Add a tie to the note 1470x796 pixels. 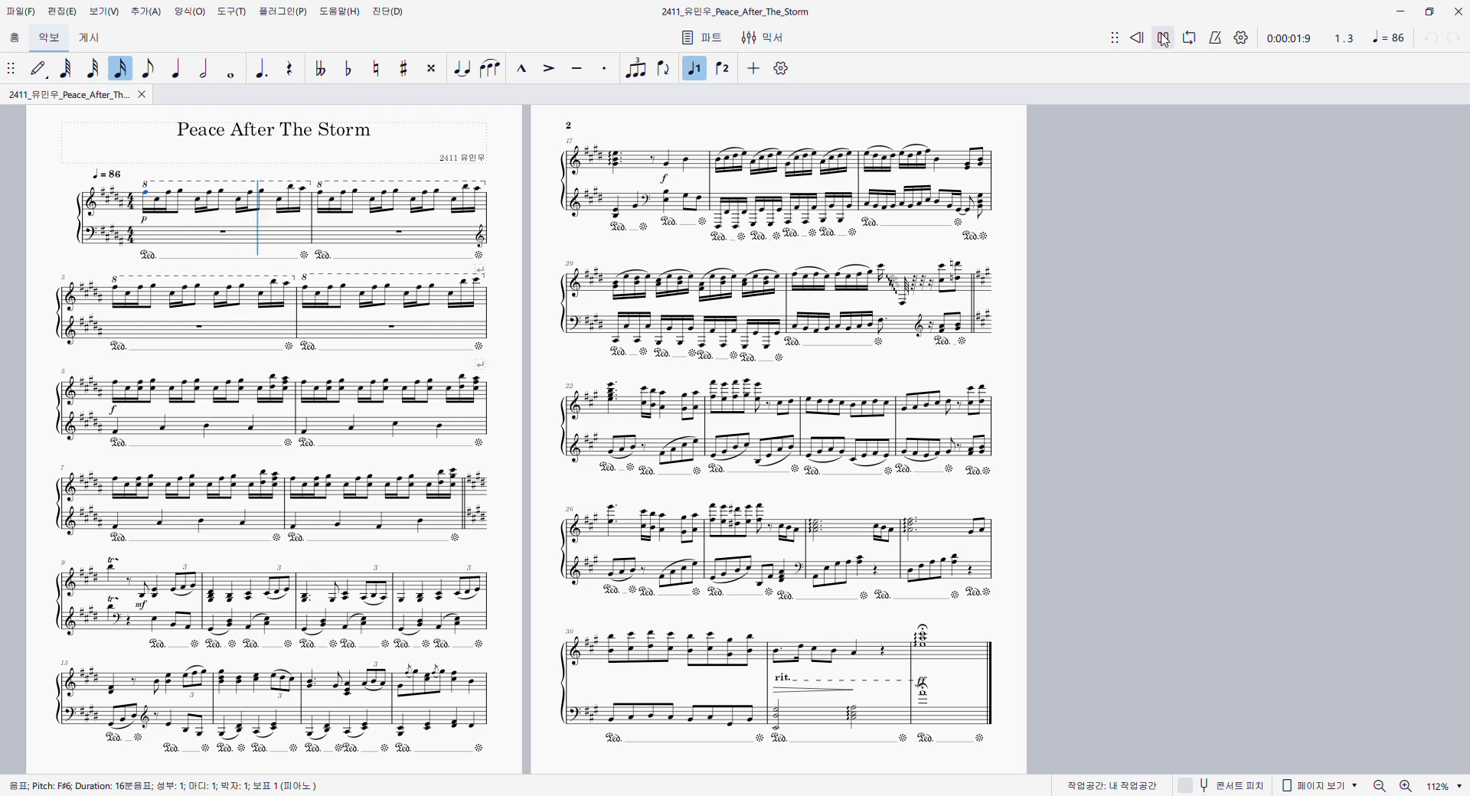[462, 69]
